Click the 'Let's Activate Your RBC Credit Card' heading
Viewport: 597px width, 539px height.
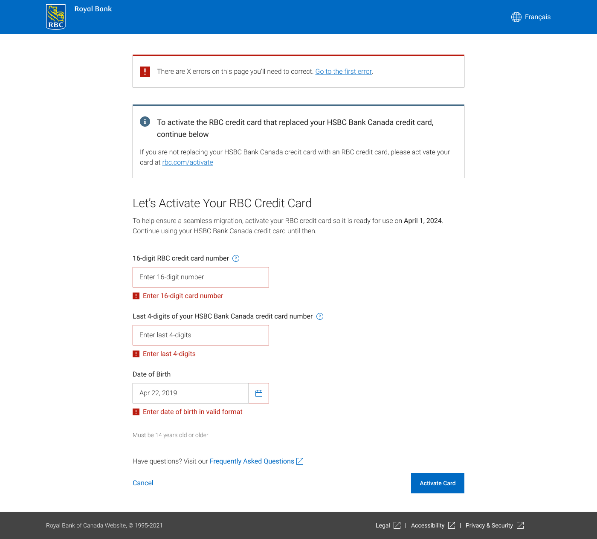pos(222,203)
